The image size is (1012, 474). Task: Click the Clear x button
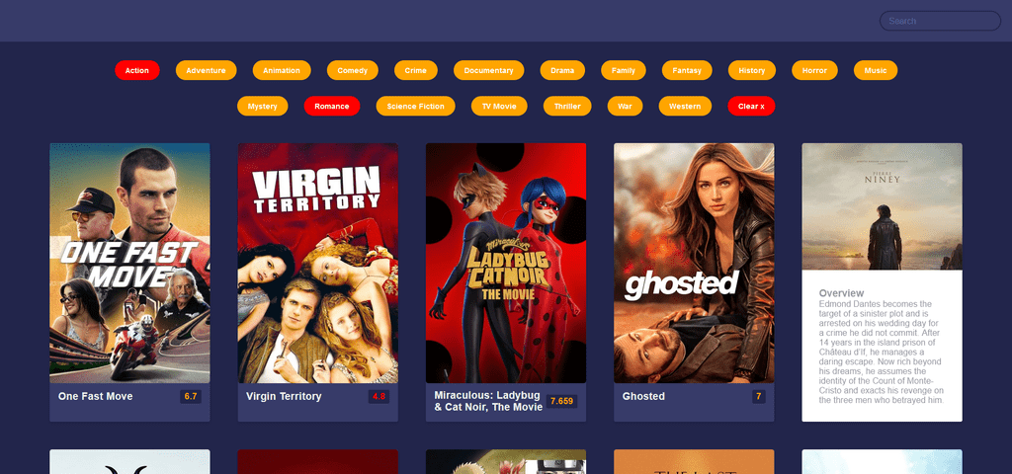[751, 106]
